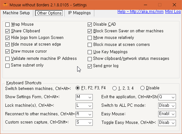Open the IP Mappings tab

click(79, 13)
